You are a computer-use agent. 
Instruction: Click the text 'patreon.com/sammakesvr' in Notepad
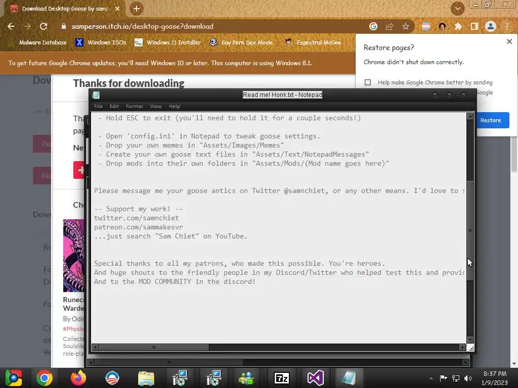(x=139, y=227)
